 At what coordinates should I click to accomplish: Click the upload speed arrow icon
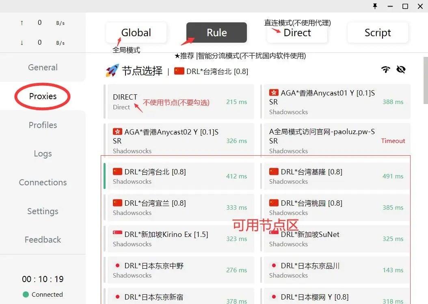21,23
